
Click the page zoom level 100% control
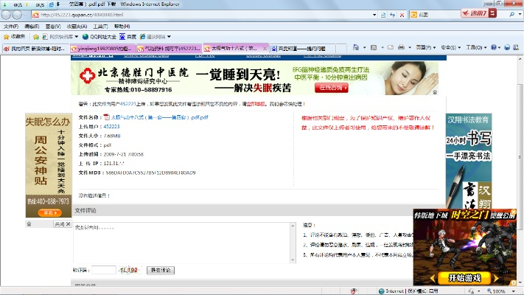(x=500, y=291)
